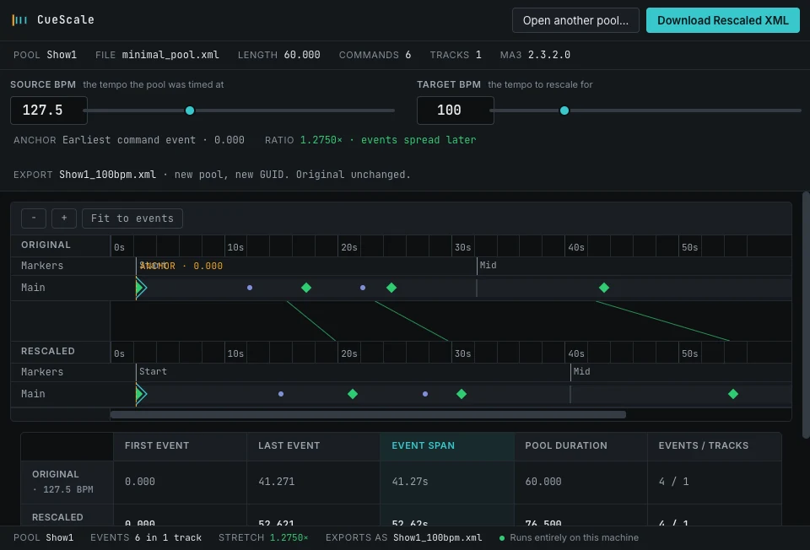Select first green diamond in Original Main track

[x=306, y=288]
